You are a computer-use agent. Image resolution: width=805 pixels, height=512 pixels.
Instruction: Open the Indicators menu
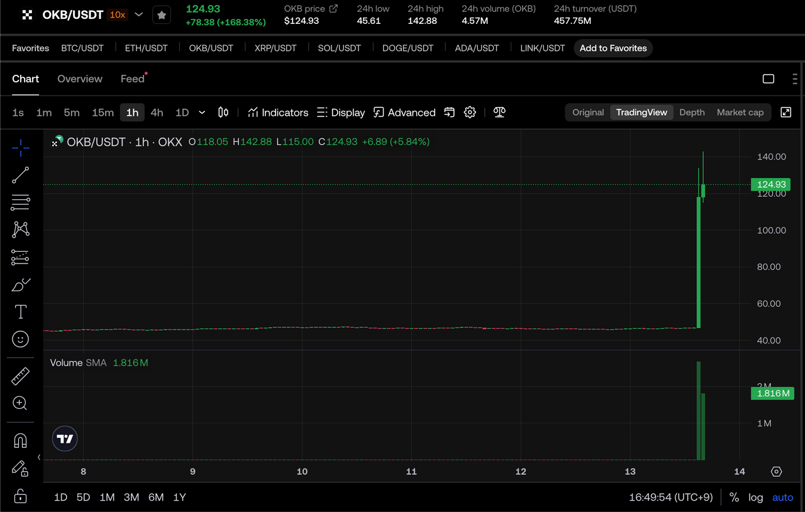click(278, 113)
